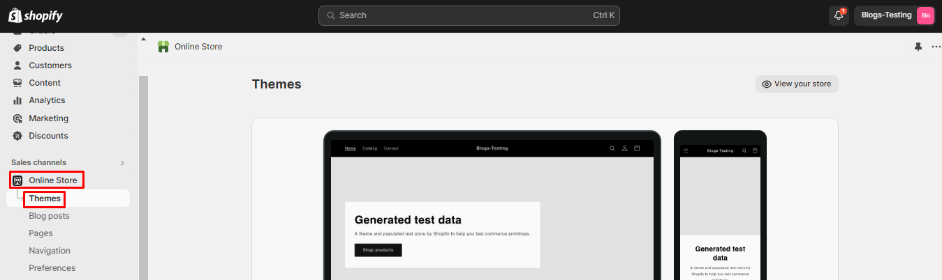The image size is (942, 280).
Task: Open Navigation under Online Store
Action: coord(50,251)
